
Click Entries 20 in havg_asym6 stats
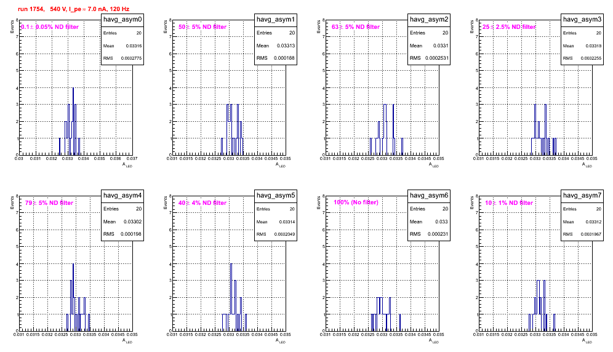click(429, 209)
